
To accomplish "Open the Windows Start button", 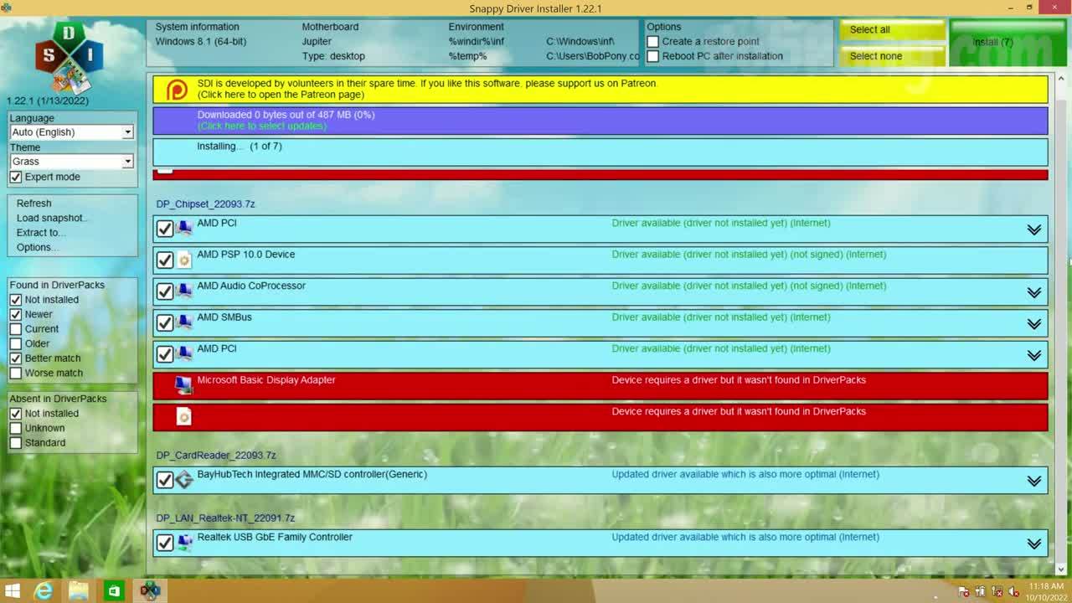I will (x=13, y=591).
